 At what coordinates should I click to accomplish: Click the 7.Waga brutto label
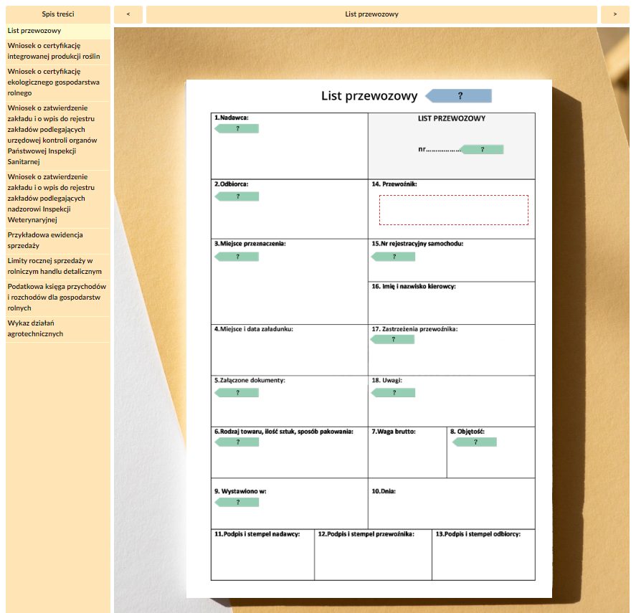pyautogui.click(x=394, y=432)
